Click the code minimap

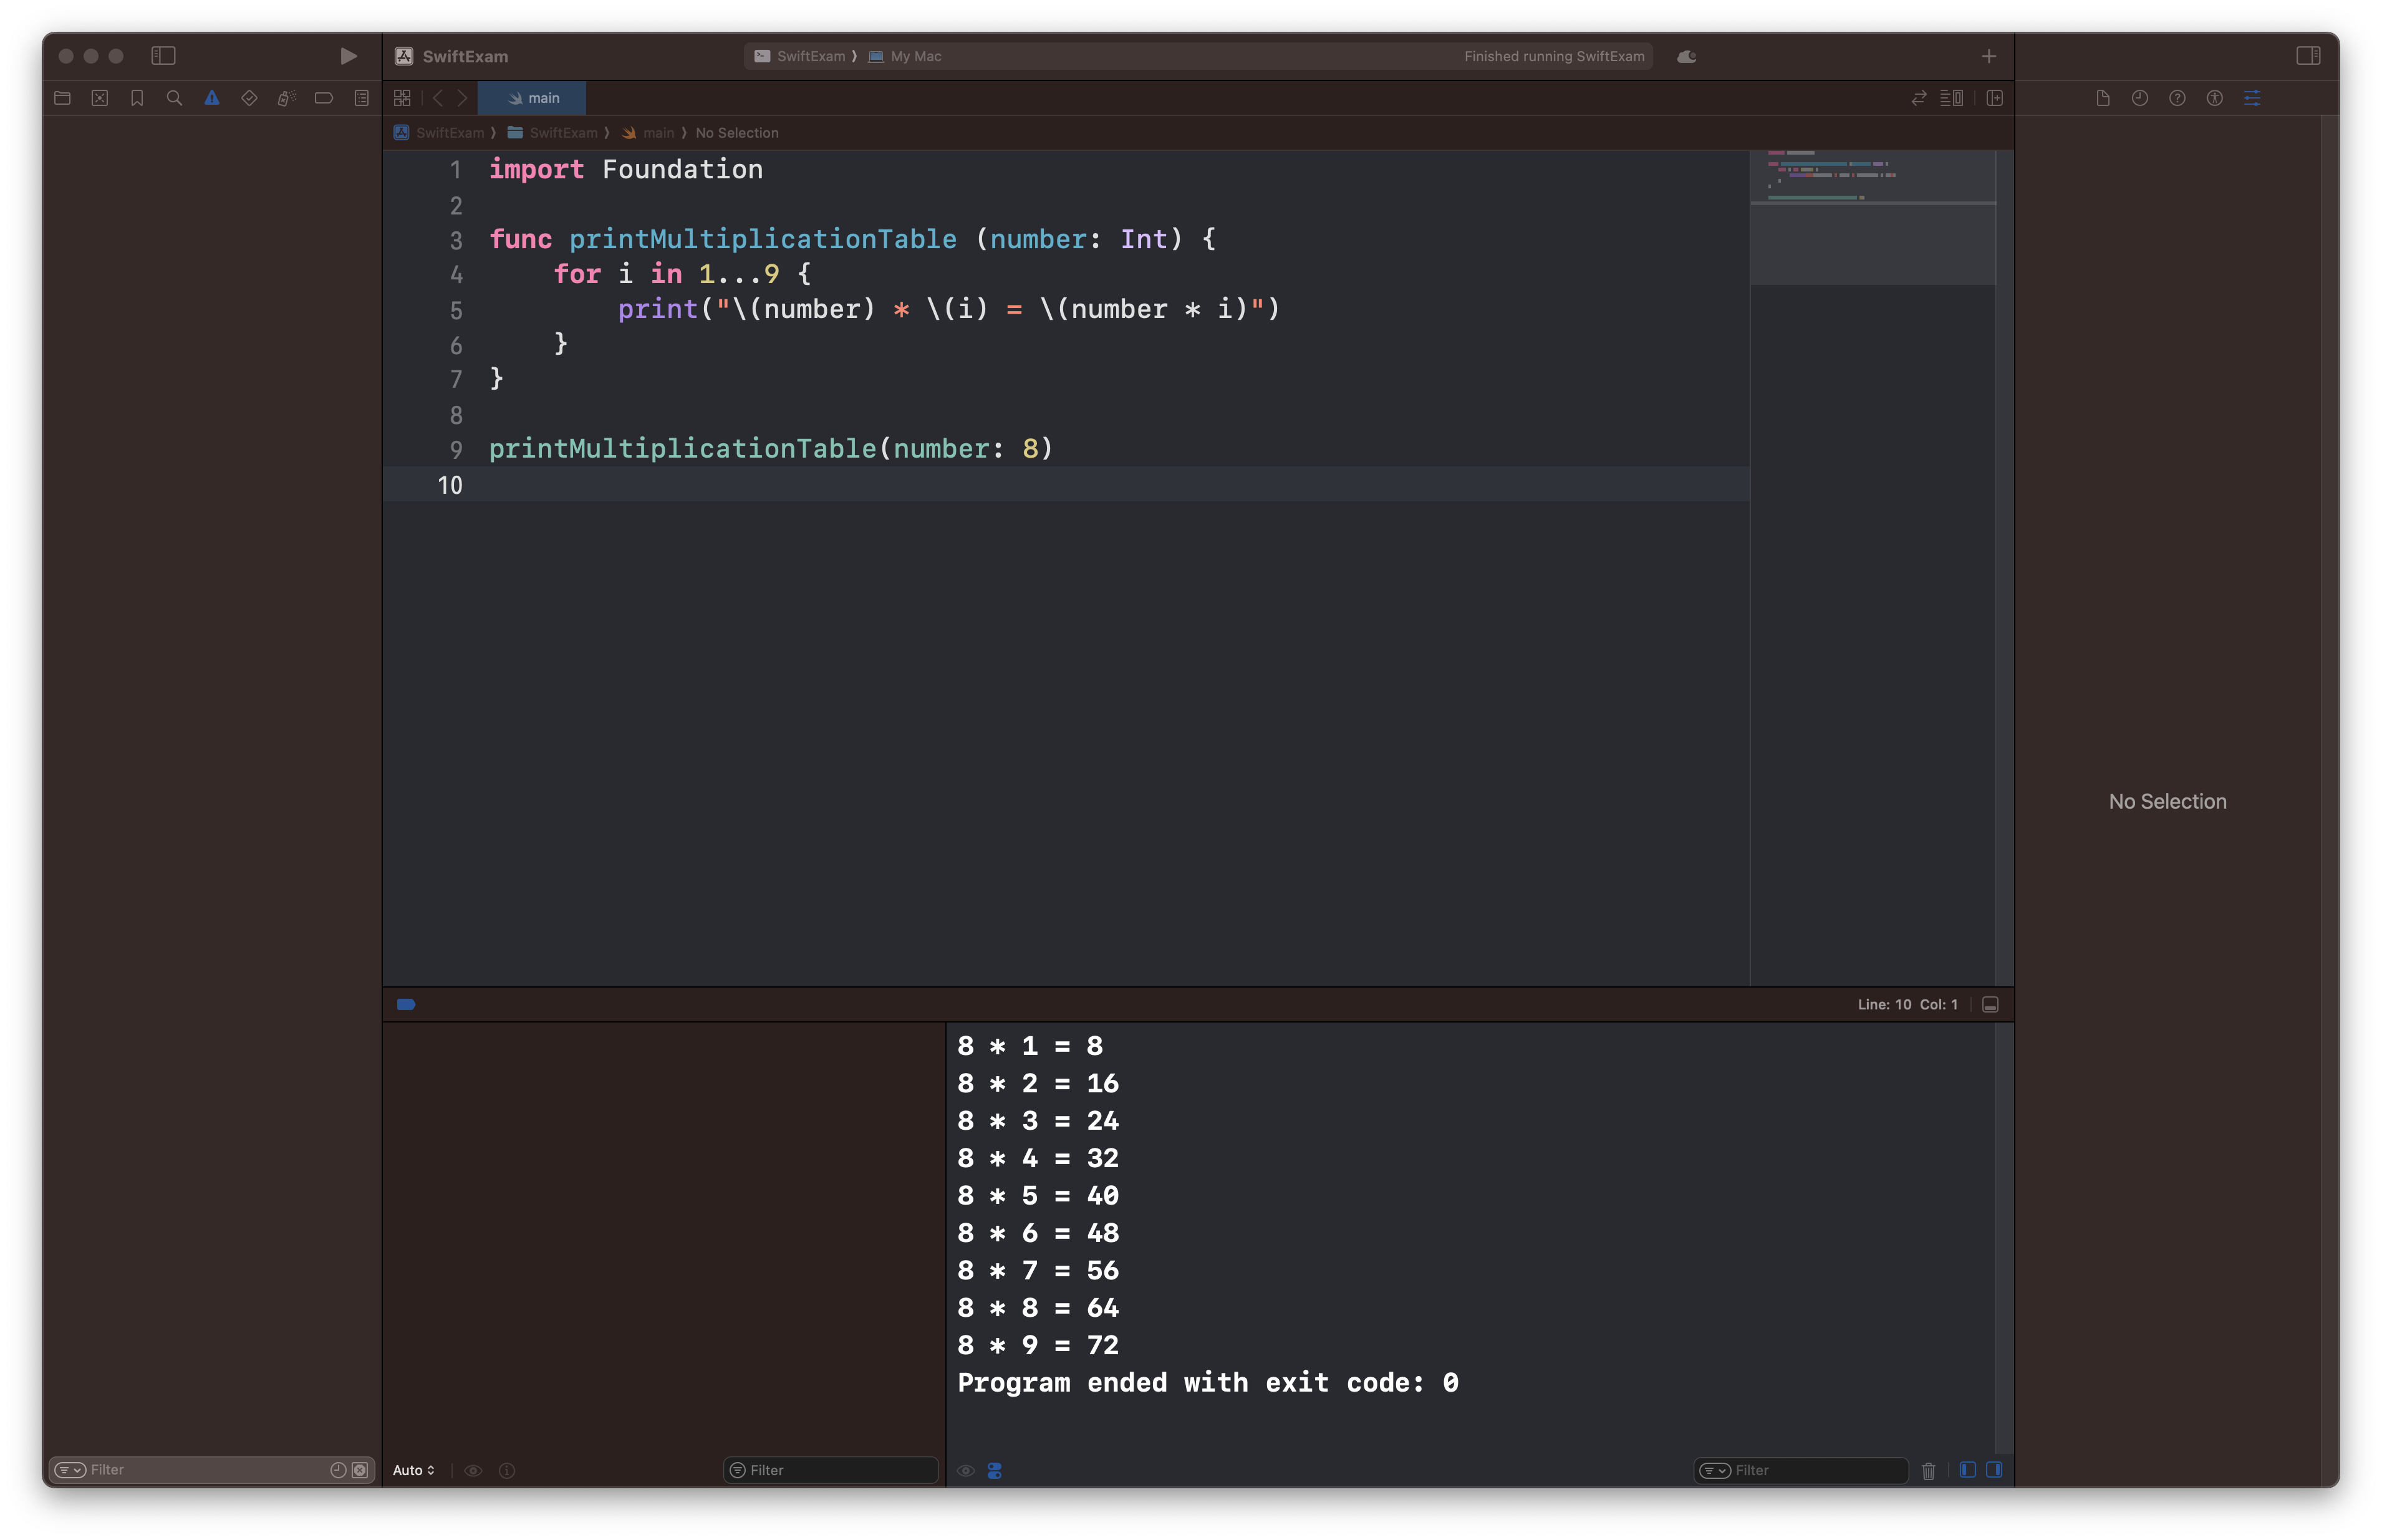(1872, 217)
